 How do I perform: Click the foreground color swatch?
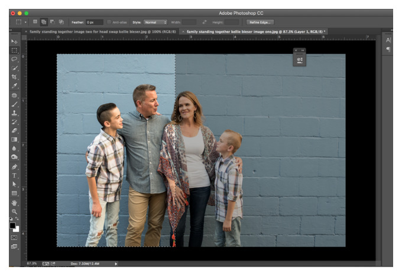(12, 226)
